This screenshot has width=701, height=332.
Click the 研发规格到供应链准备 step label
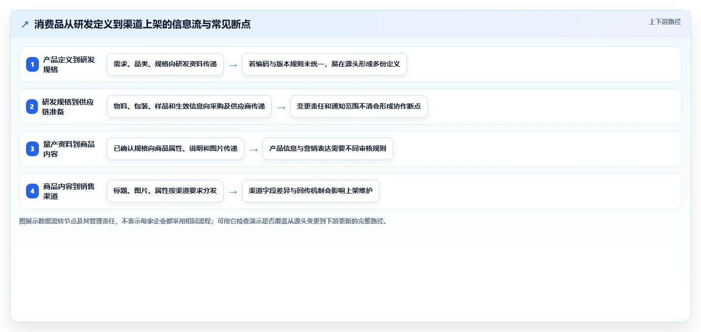pos(69,107)
